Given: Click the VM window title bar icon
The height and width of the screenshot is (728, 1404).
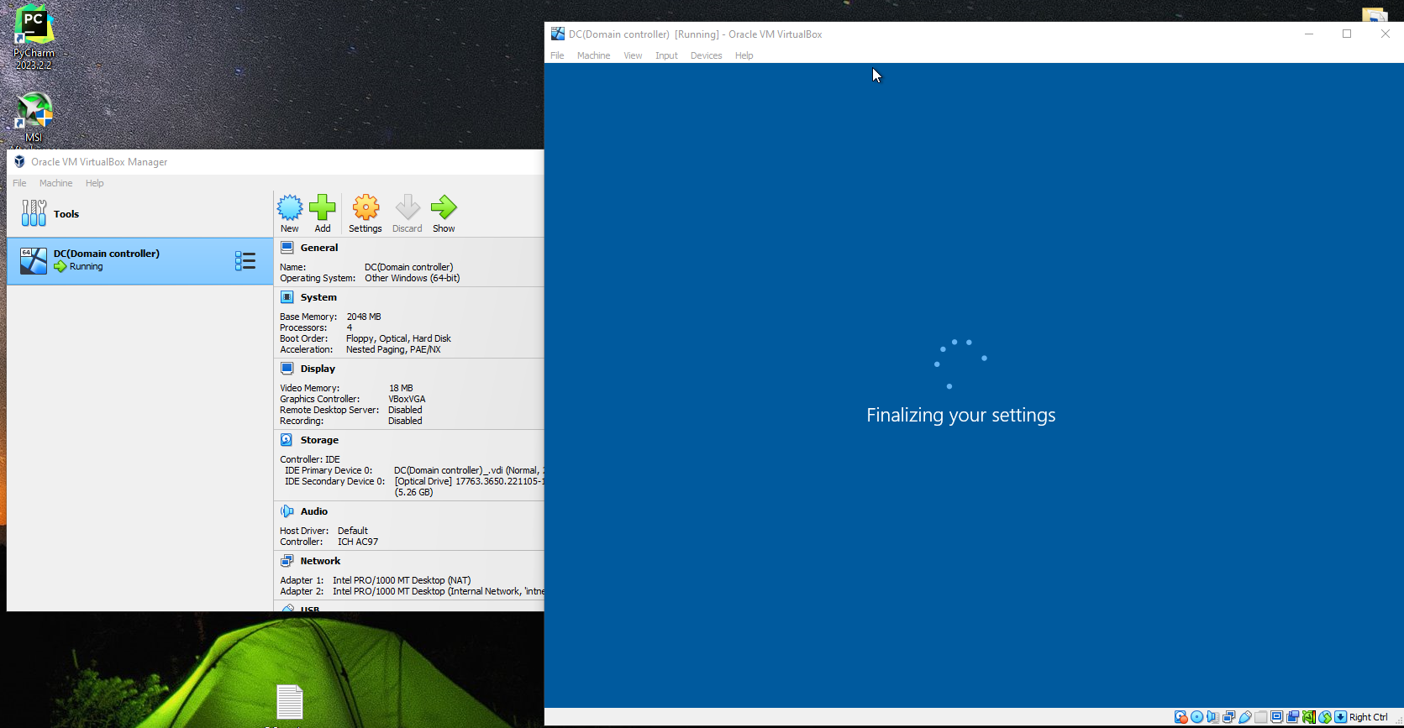Looking at the screenshot, I should [557, 34].
